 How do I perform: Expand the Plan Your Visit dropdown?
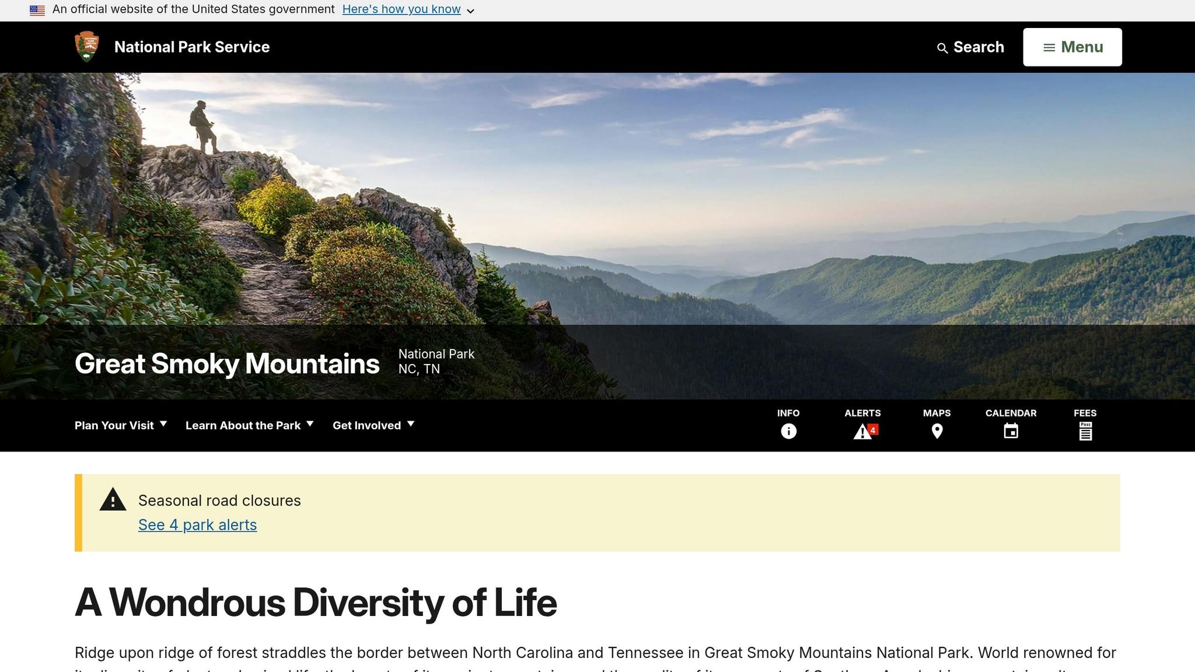click(121, 425)
